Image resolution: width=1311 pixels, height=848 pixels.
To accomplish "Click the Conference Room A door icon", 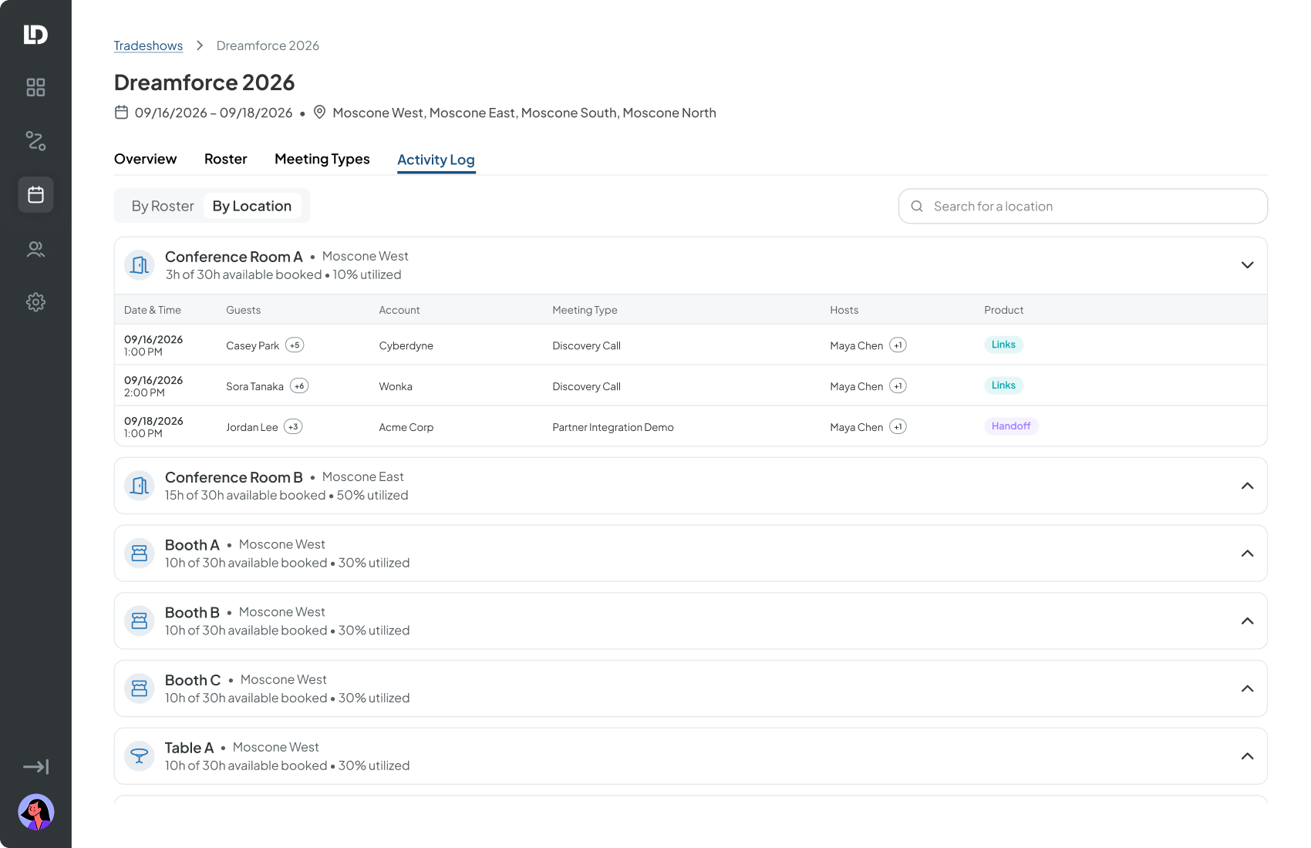I will click(140, 265).
